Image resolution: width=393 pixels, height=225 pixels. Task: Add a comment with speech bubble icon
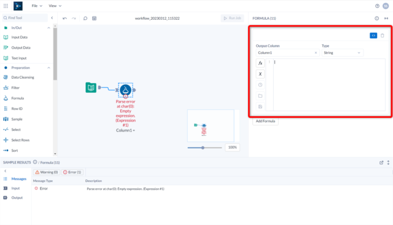click(x=85, y=18)
